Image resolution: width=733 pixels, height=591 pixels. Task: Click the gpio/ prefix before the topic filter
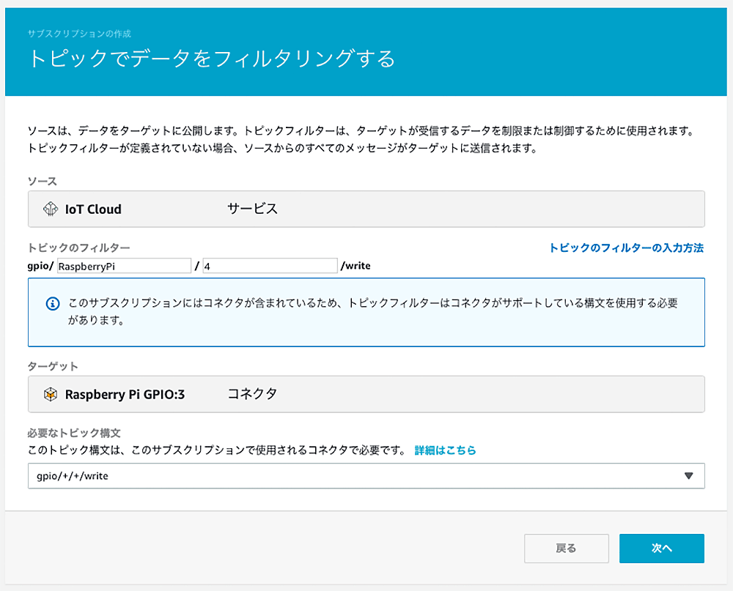pos(40,266)
